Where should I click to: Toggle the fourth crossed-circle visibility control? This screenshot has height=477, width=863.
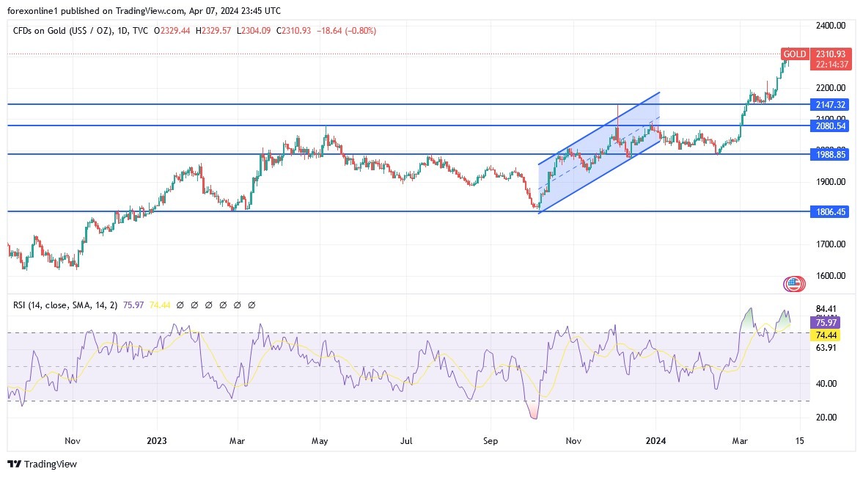coord(222,305)
